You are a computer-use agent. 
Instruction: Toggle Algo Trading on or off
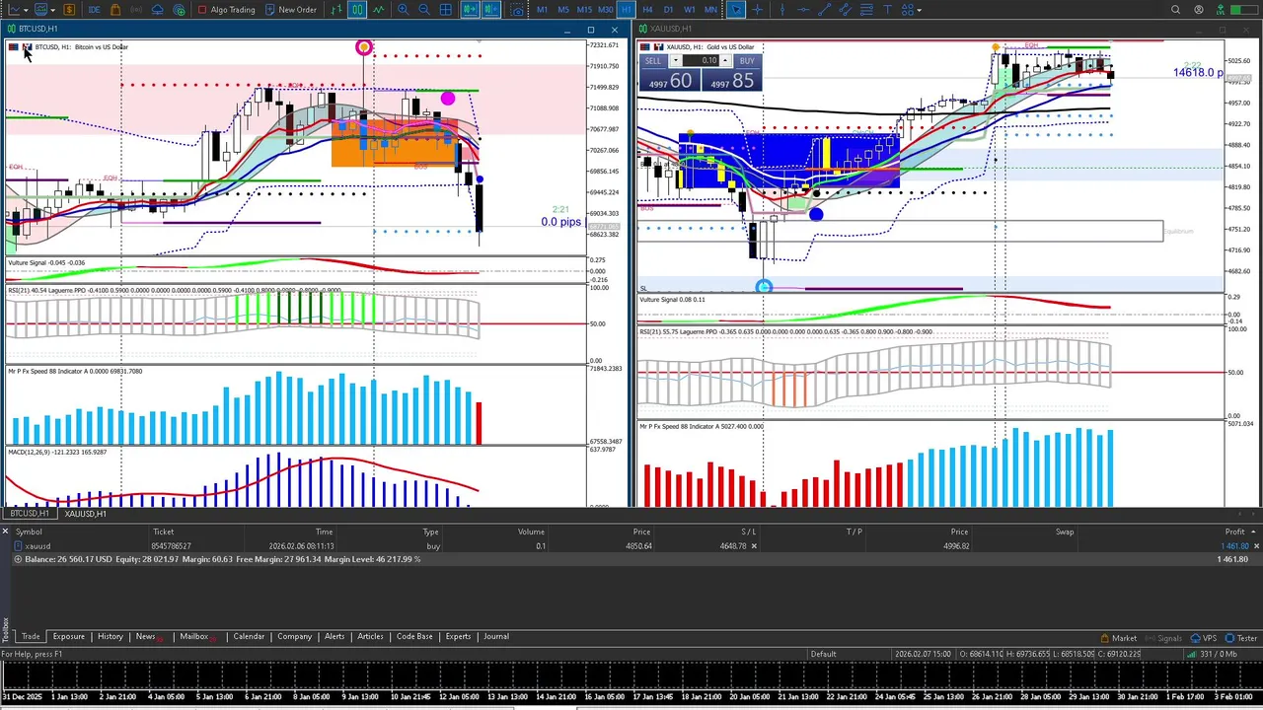(x=226, y=10)
